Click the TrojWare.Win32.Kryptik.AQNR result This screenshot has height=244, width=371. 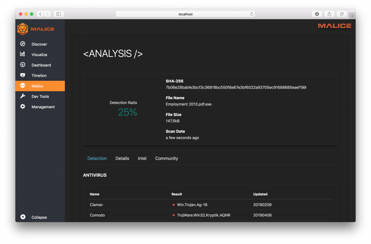coord(204,215)
